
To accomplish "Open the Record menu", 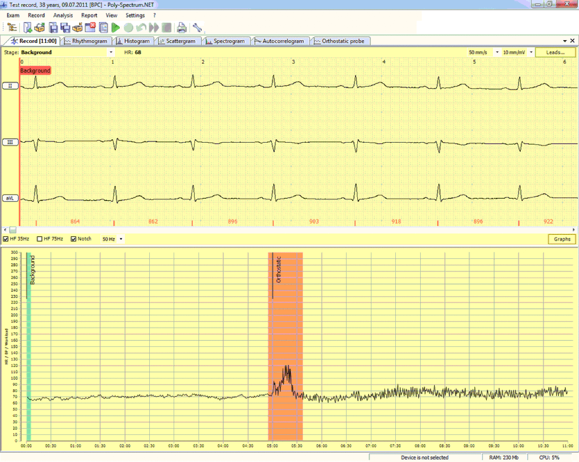I will (36, 15).
